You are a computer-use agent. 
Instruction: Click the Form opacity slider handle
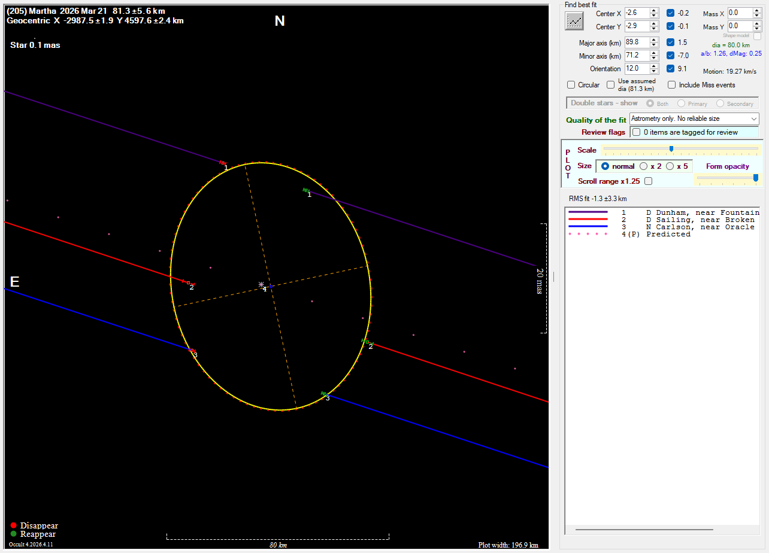coord(755,177)
